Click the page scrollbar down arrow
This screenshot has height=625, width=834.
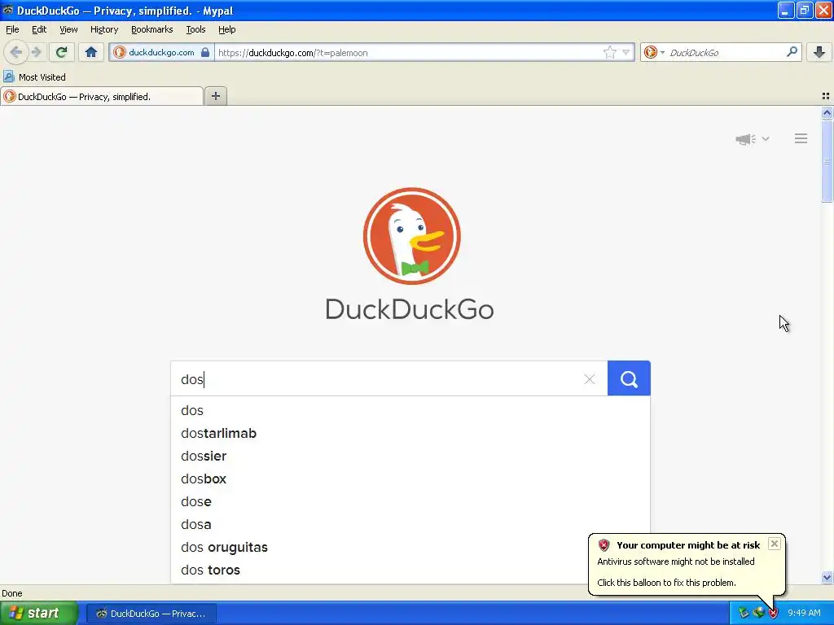click(827, 577)
